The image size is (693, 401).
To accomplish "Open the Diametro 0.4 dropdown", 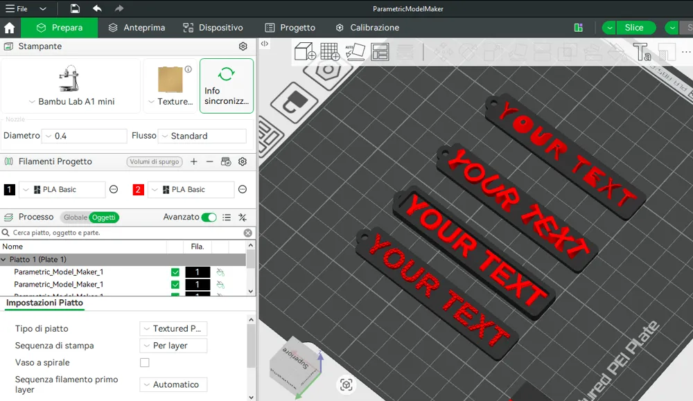I will click(84, 136).
